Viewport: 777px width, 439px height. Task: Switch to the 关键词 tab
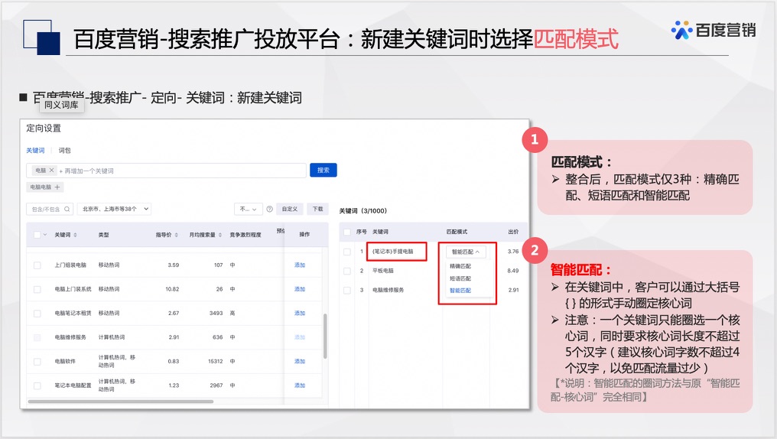tap(35, 150)
